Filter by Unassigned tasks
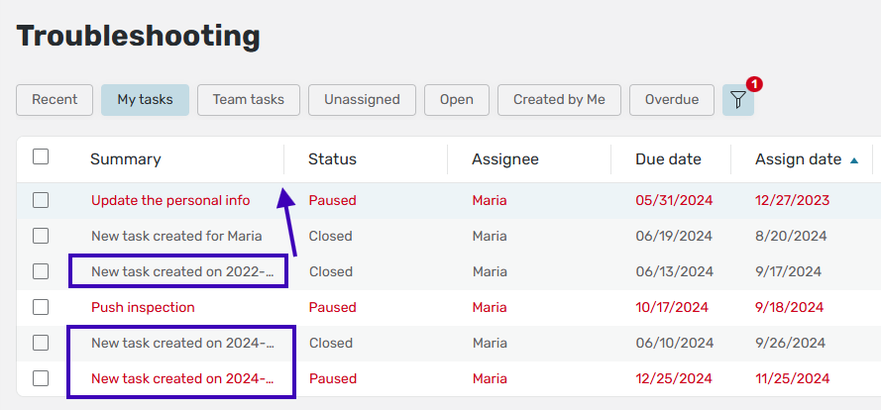The height and width of the screenshot is (410, 881). pos(362,100)
